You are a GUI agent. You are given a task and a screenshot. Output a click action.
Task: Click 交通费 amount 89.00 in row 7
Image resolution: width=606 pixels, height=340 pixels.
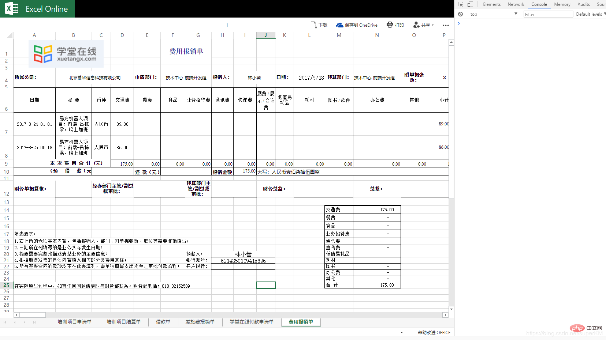tap(122, 124)
